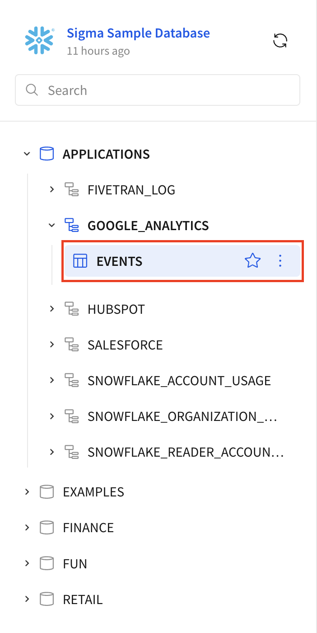Click into the Search input field
Viewport: 317px width, 633px height.
pos(158,90)
